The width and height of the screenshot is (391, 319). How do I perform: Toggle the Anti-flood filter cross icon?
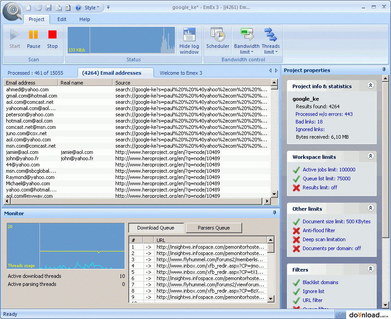tap(296, 231)
